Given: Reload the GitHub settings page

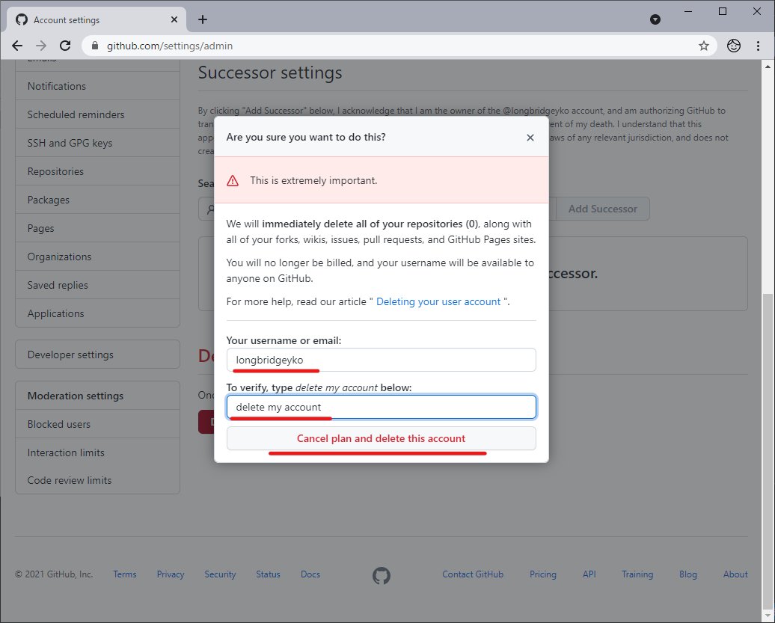Looking at the screenshot, I should point(65,46).
